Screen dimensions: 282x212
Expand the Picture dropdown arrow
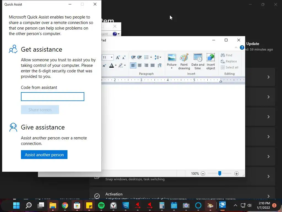[172, 68]
